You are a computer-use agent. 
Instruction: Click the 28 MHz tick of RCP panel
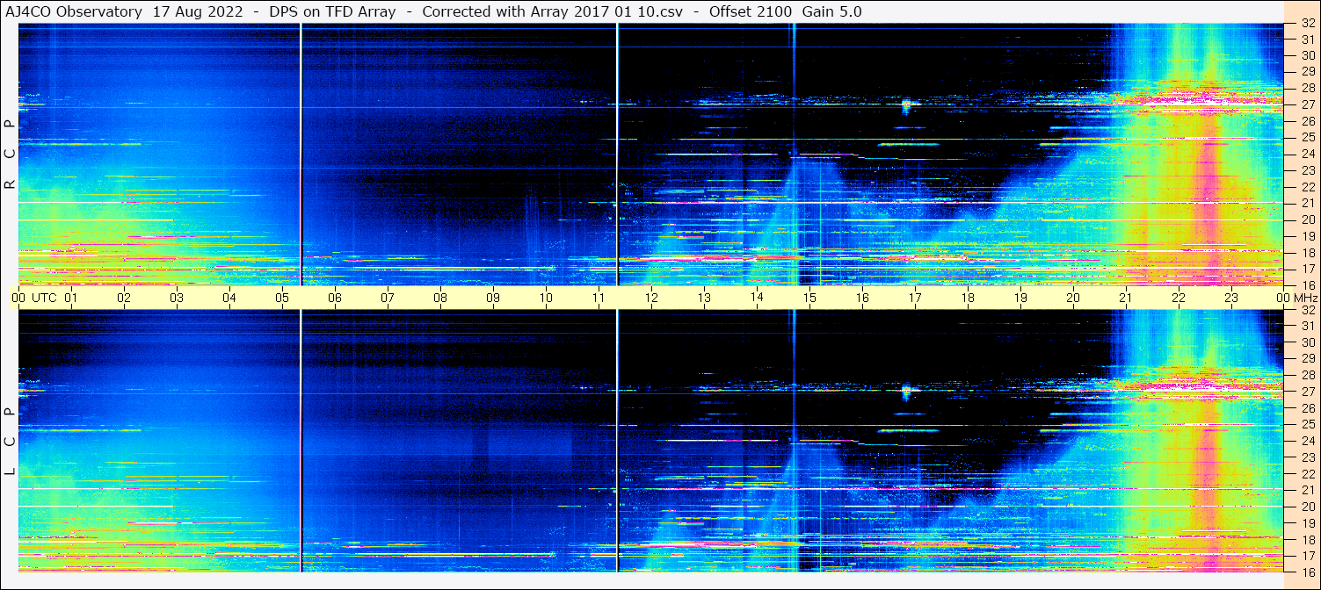pyautogui.click(x=1308, y=89)
